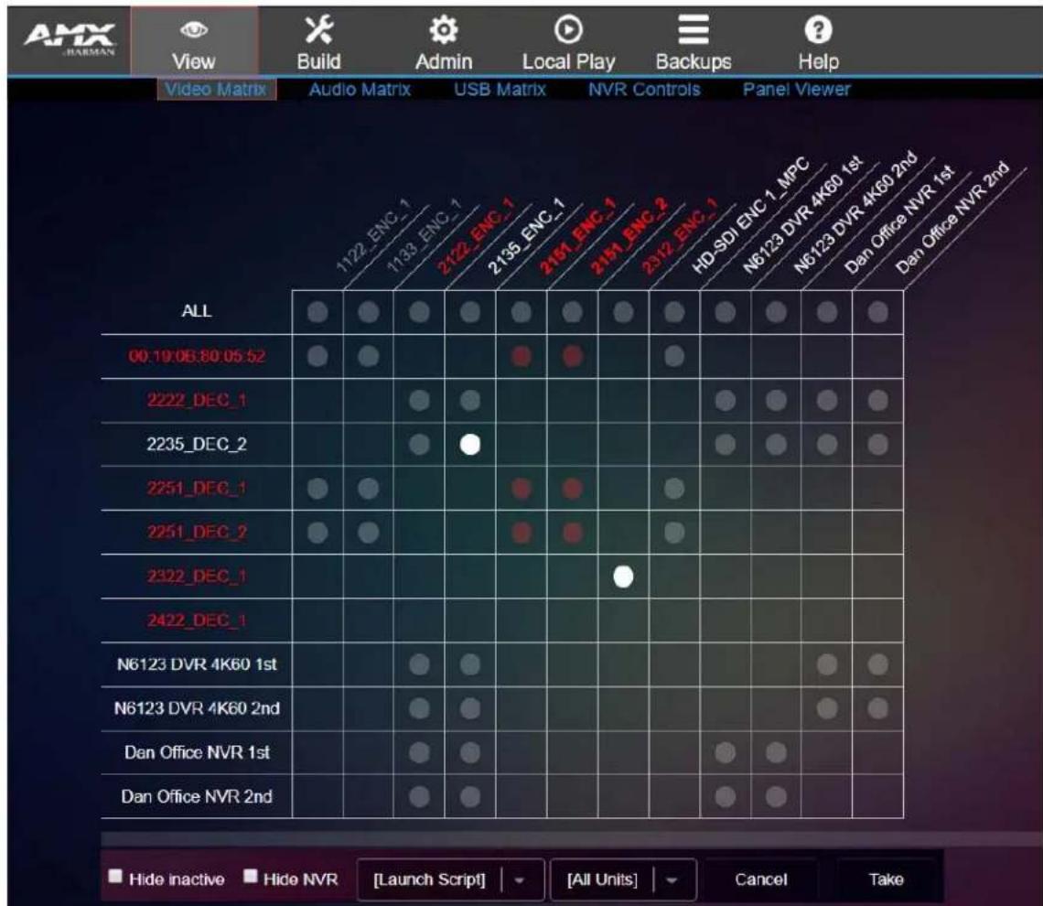Viewport: 1043px width, 906px height.
Task: Route N6123 DVR 4K60 2nd to 2222_DEC_1
Action: [x=776, y=401]
